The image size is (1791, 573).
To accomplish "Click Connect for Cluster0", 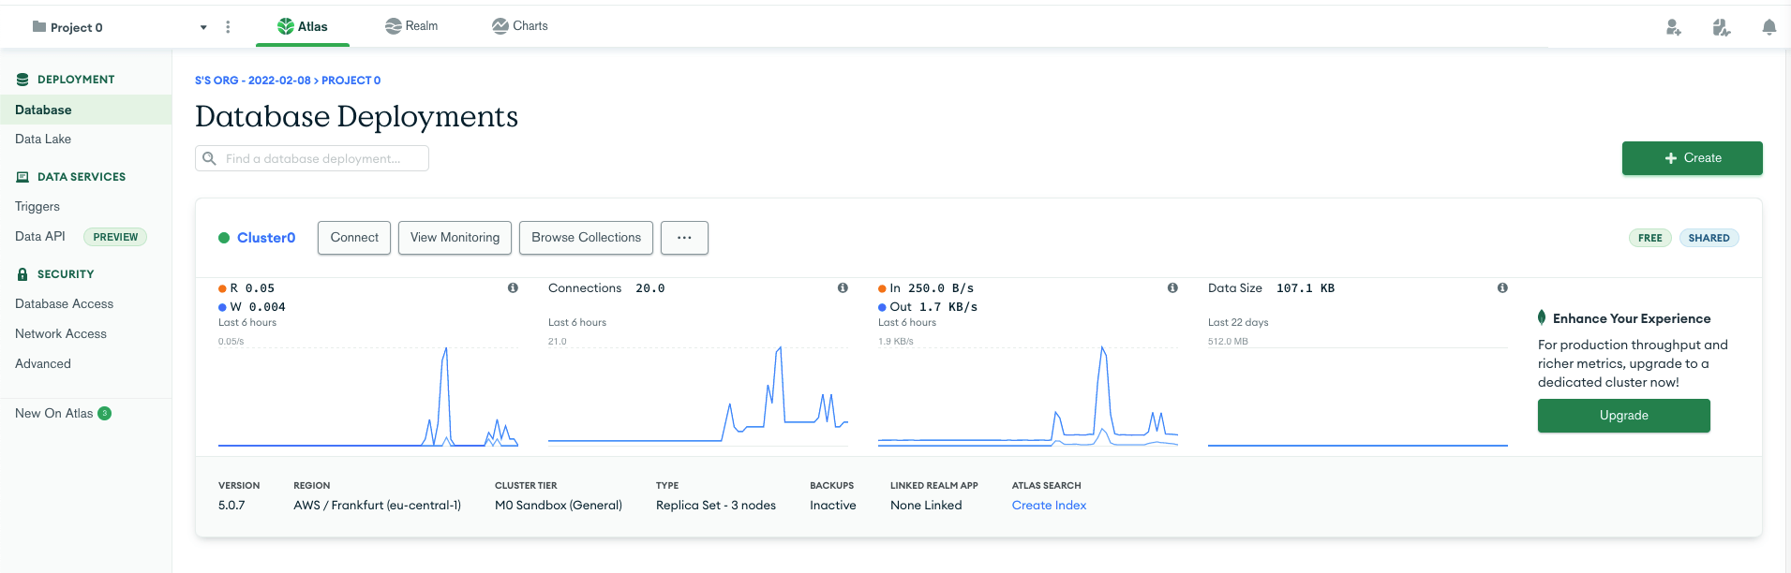I will pos(354,238).
